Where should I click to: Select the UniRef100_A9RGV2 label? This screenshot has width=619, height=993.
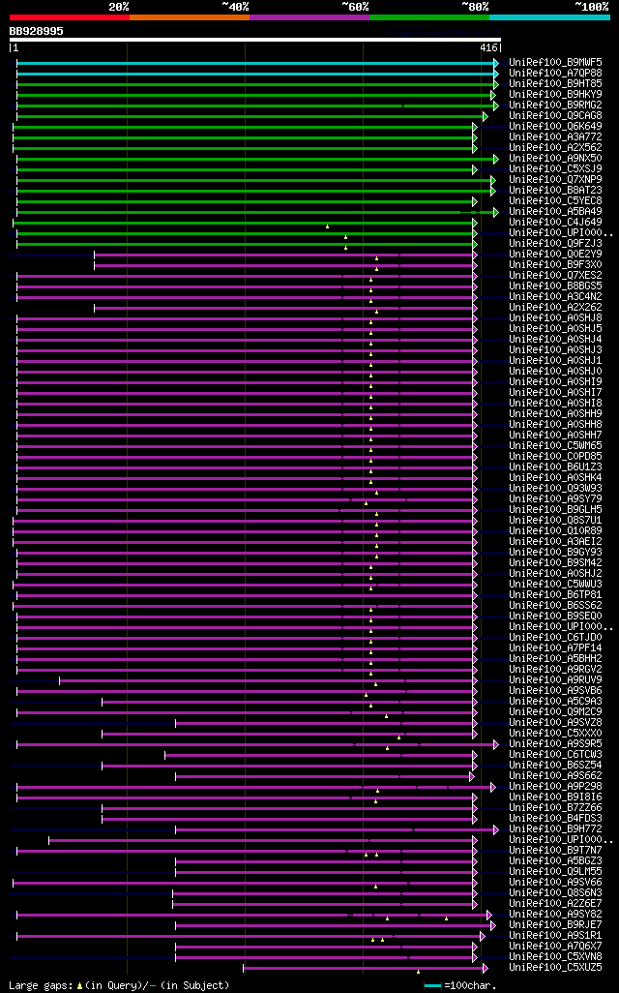tap(556, 670)
